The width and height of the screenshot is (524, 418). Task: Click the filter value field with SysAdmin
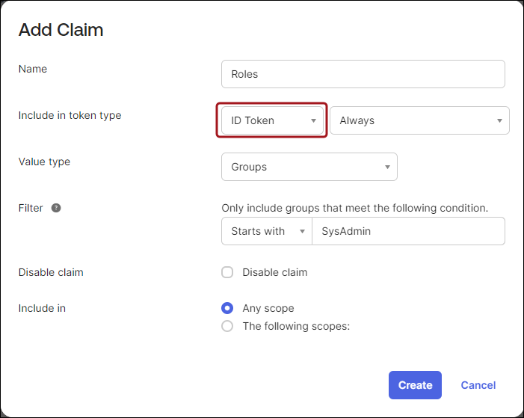(x=408, y=231)
